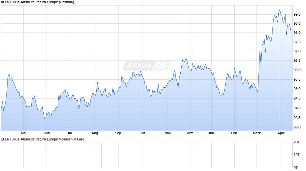Click the 'Feb.' month label
306x171 pixels.
click(235, 133)
